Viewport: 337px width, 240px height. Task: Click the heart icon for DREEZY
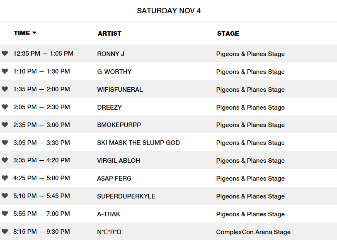pos(5,107)
